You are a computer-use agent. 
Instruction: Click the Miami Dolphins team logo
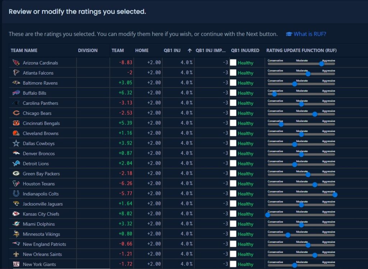point(16,224)
